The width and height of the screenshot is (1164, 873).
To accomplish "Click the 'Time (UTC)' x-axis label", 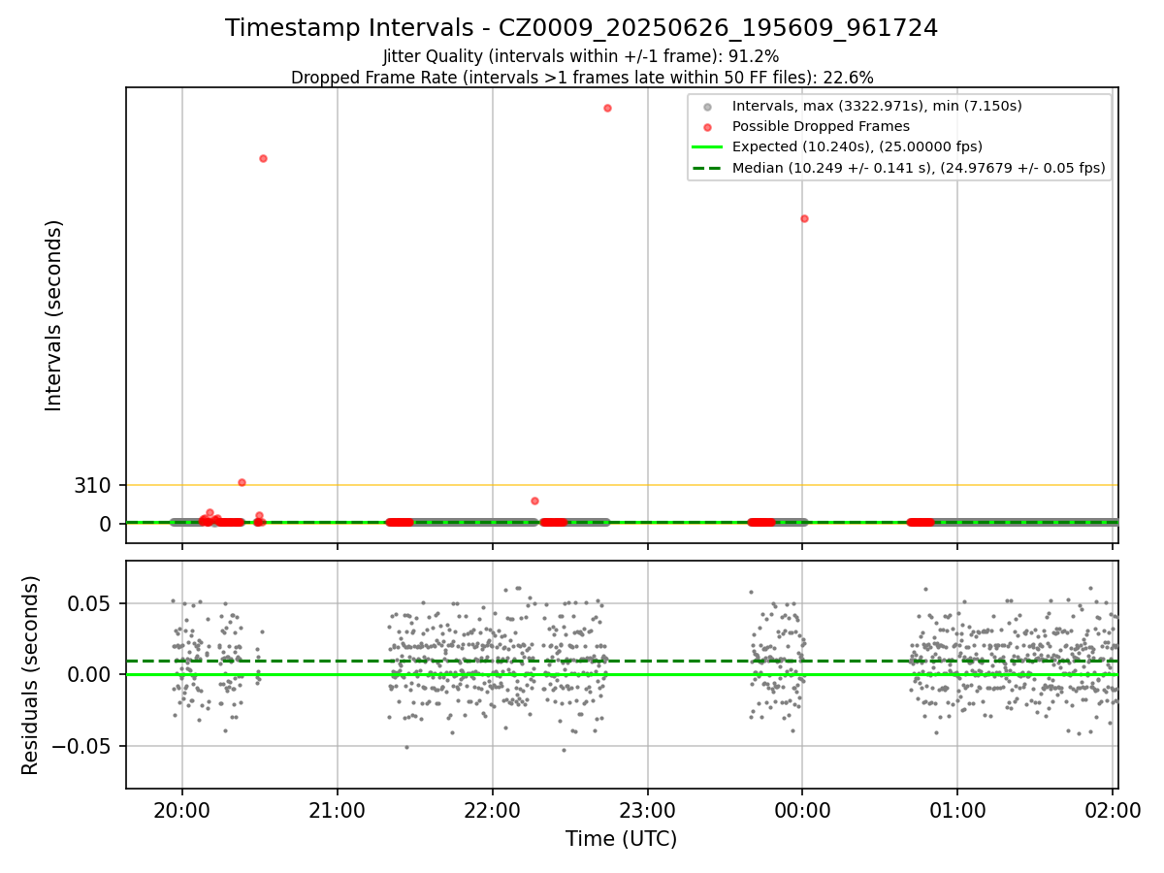I will (x=622, y=839).
